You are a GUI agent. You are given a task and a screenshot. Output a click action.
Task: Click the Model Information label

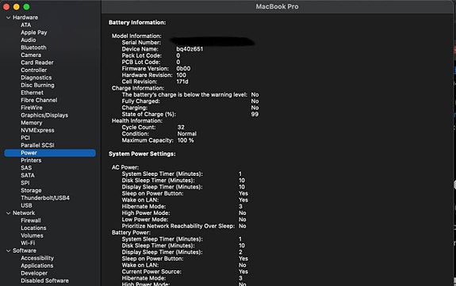point(136,36)
